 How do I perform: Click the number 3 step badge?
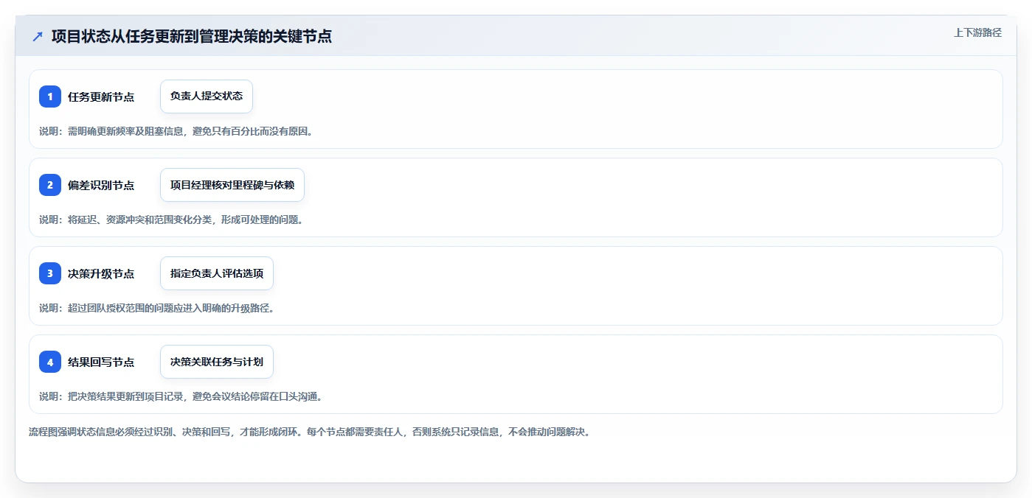pyautogui.click(x=50, y=273)
